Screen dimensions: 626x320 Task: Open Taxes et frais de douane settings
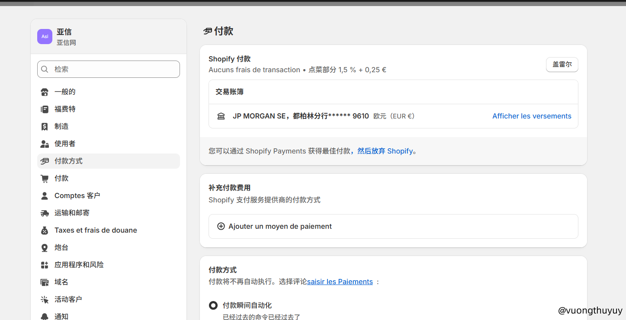[x=96, y=230]
